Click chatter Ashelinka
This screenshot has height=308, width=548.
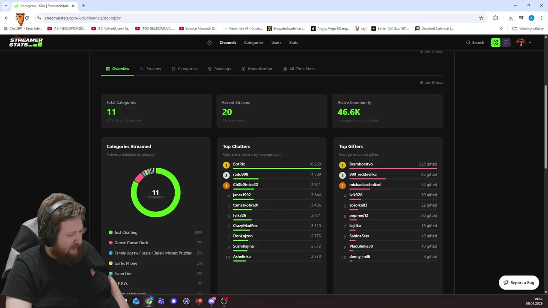point(242,257)
